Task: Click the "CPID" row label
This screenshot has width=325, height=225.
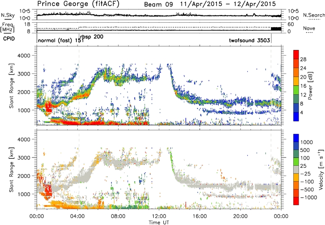Action: point(9,39)
